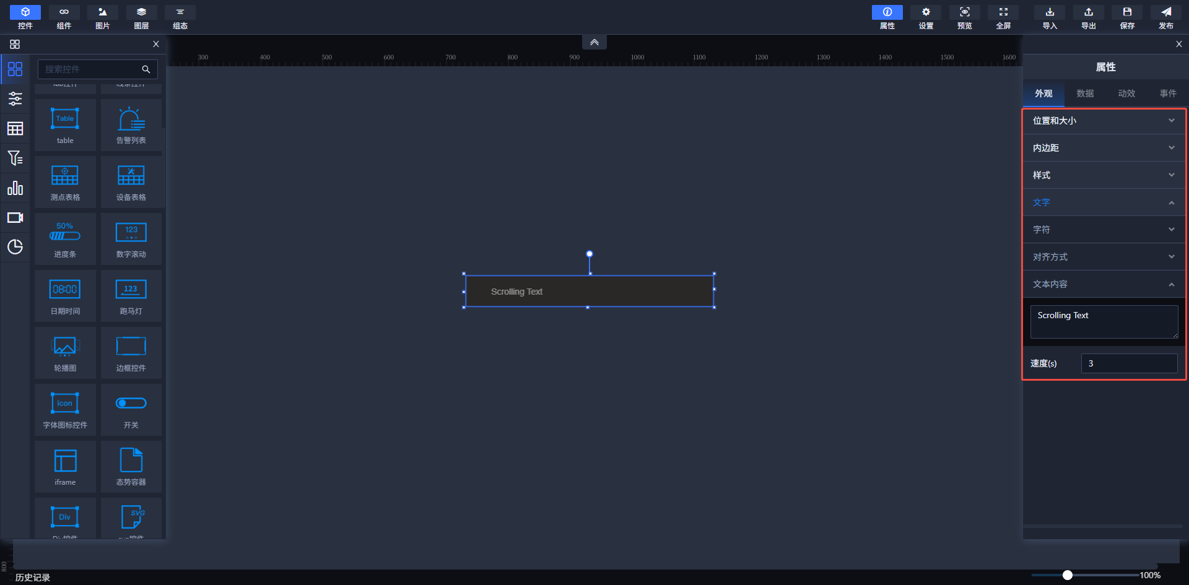
Task: Open the 组态 configuration toolbar button
Action: pos(180,17)
